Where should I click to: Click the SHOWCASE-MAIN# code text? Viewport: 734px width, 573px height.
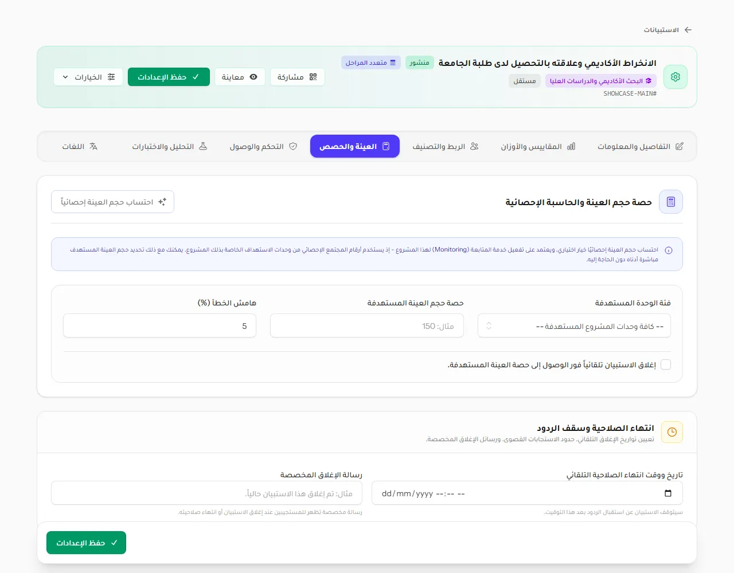pos(630,93)
